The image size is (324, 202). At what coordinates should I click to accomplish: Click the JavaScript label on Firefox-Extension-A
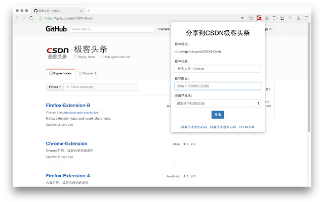pos(173,176)
